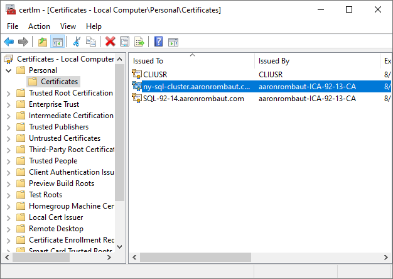Toggle Show/Hide Console Tree icon
The width and height of the screenshot is (393, 279).
tap(57, 41)
